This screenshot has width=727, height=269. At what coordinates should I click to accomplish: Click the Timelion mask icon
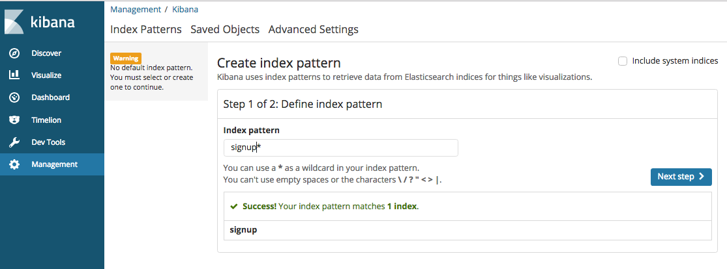click(x=14, y=120)
